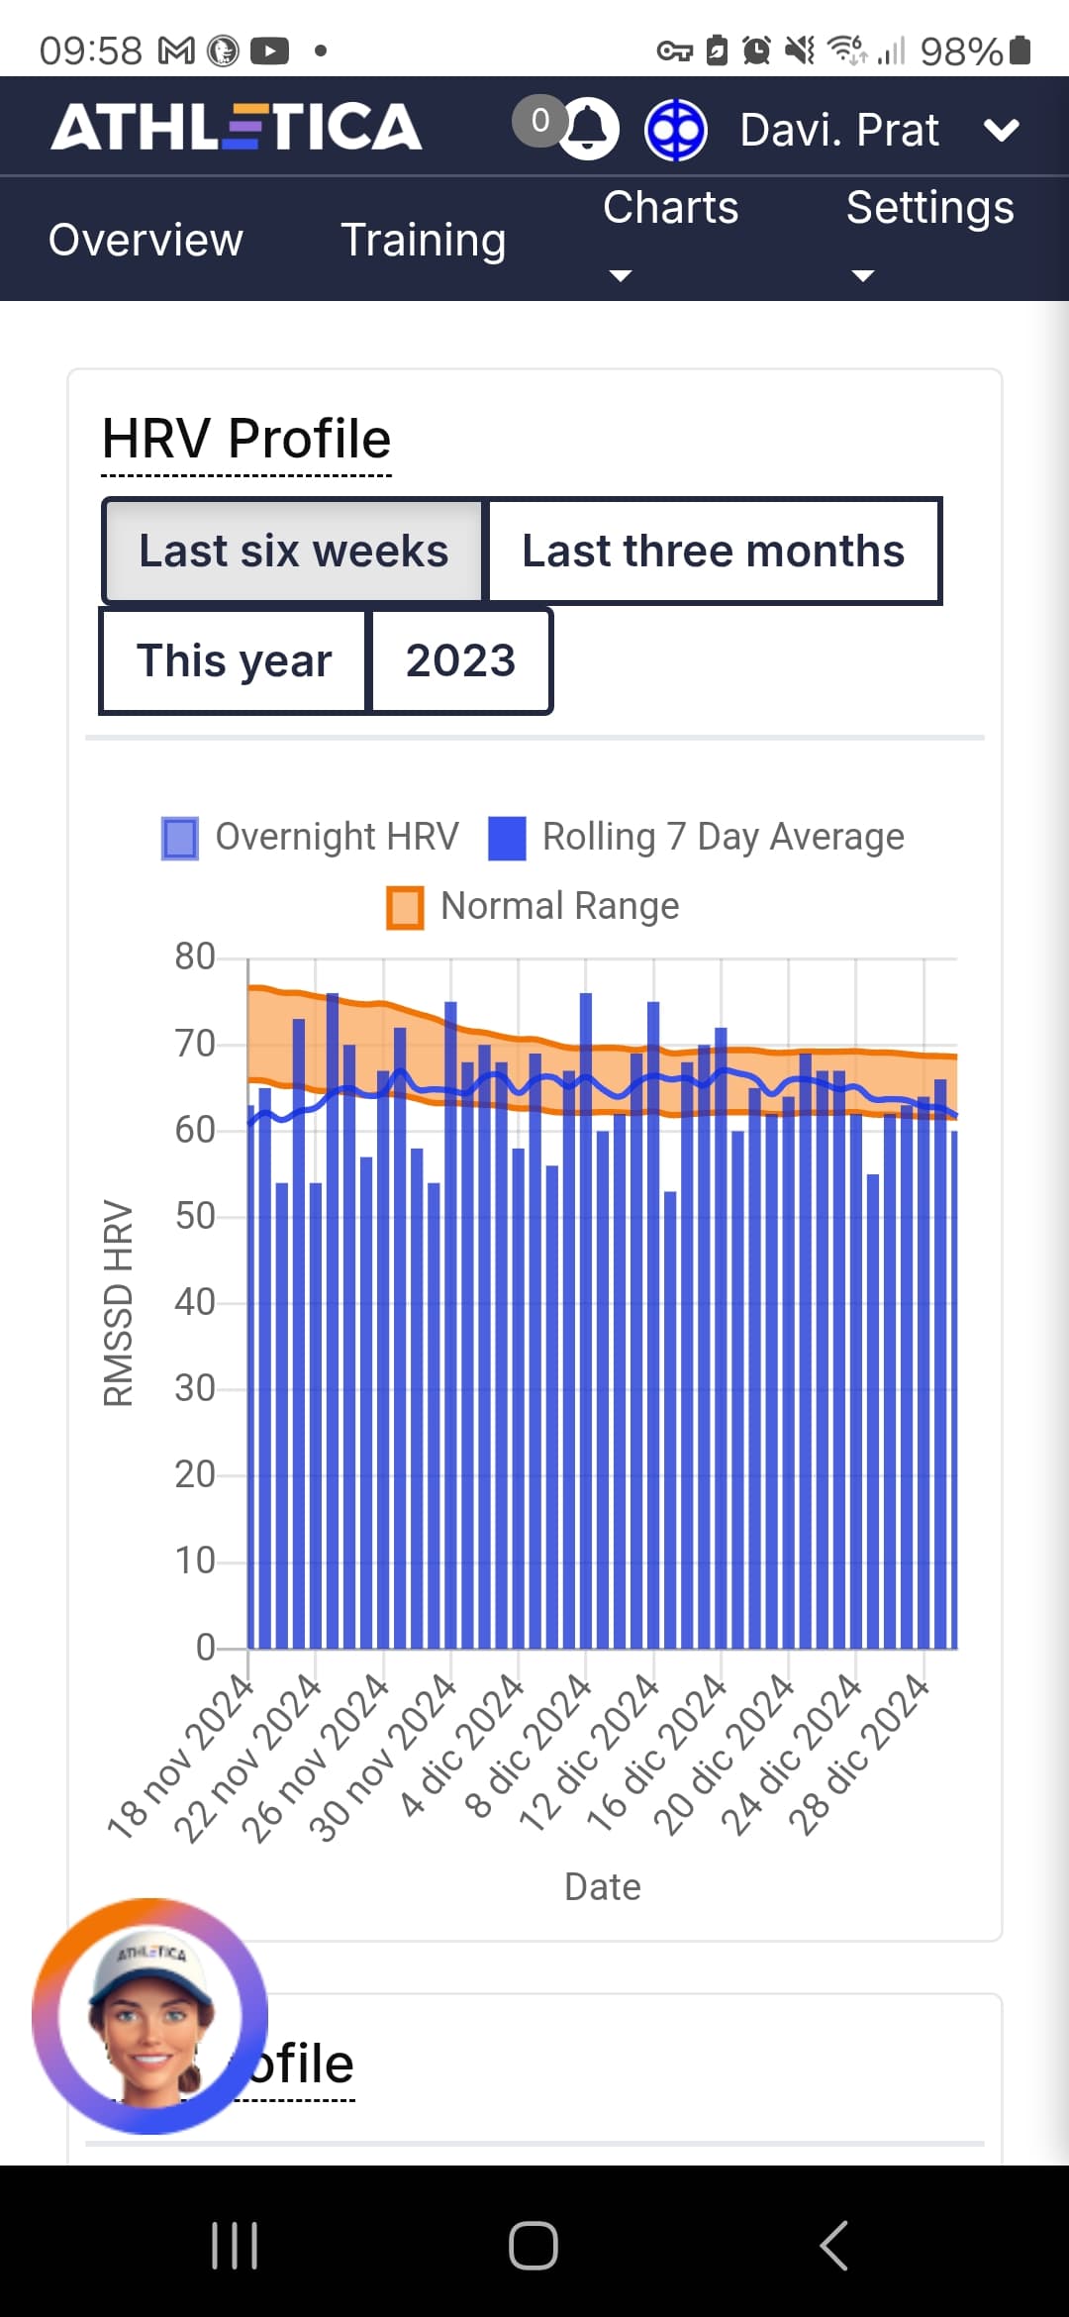Click the Athletica logo

(237, 127)
